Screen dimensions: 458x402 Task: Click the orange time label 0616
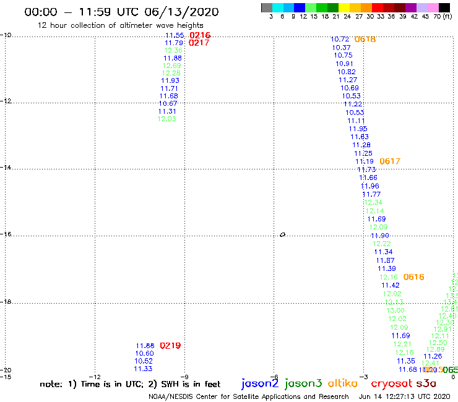click(413, 277)
